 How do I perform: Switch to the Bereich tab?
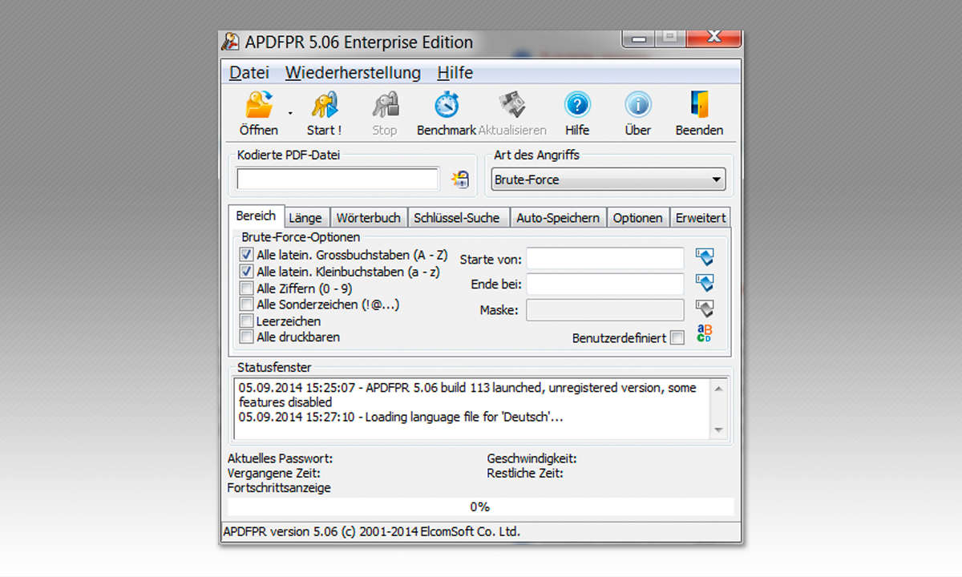[256, 216]
